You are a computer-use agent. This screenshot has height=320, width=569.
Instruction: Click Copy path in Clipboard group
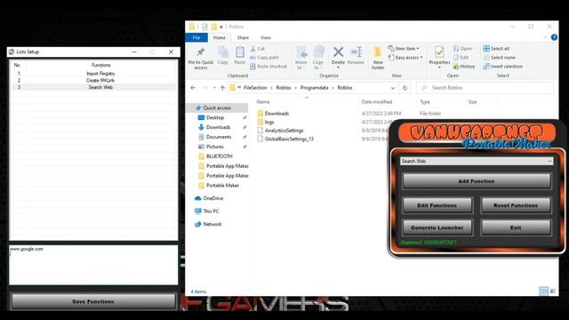point(264,57)
